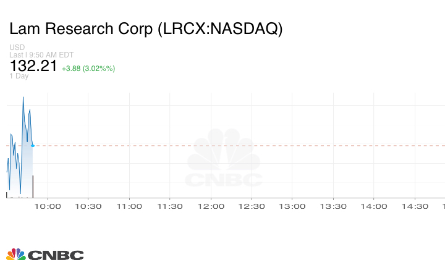Click the 12:00 time axis label

click(211, 206)
